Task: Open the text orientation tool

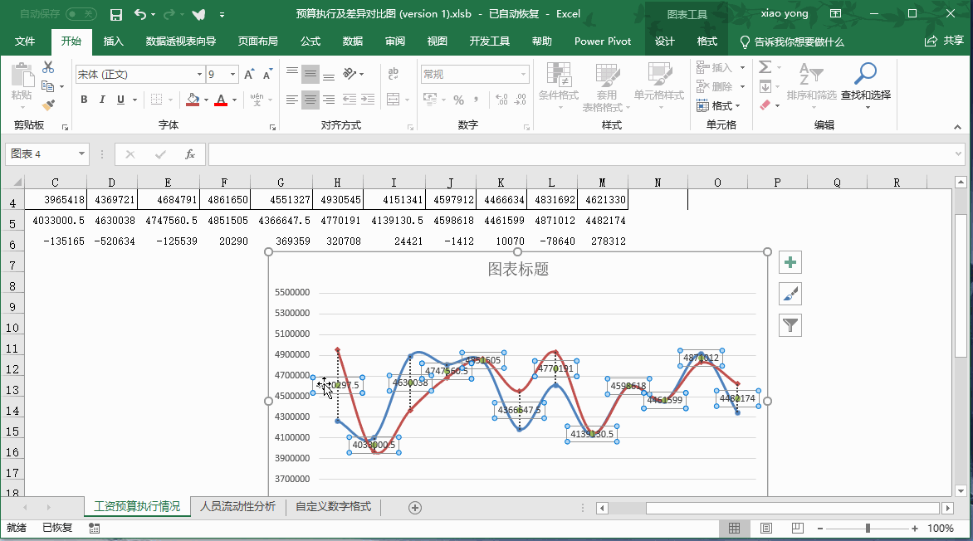Action: [x=350, y=75]
